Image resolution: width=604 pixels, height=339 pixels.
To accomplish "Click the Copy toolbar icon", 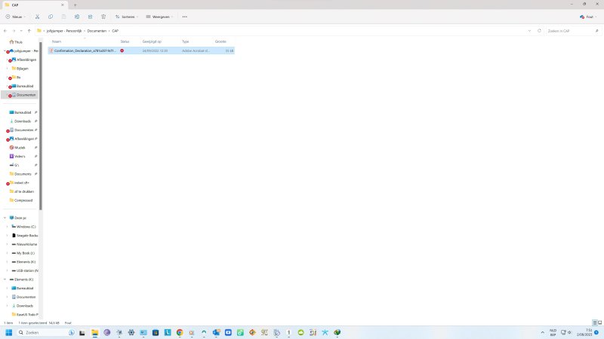I will pyautogui.click(x=51, y=16).
